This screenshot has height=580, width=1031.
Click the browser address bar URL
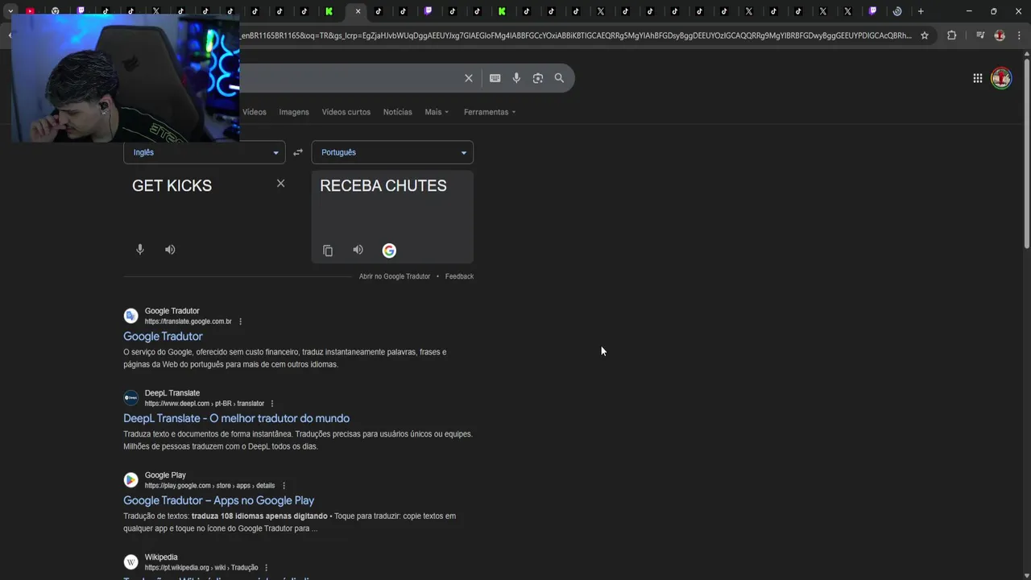pos(575,35)
